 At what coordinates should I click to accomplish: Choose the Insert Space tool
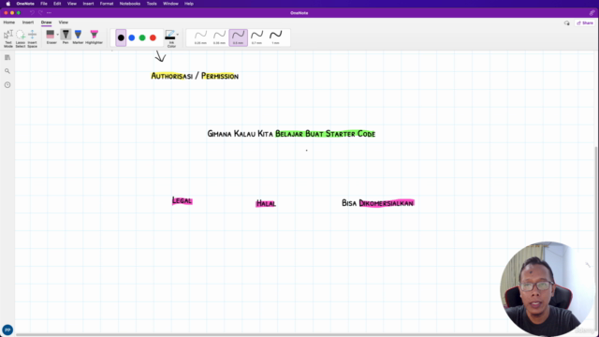click(33, 38)
